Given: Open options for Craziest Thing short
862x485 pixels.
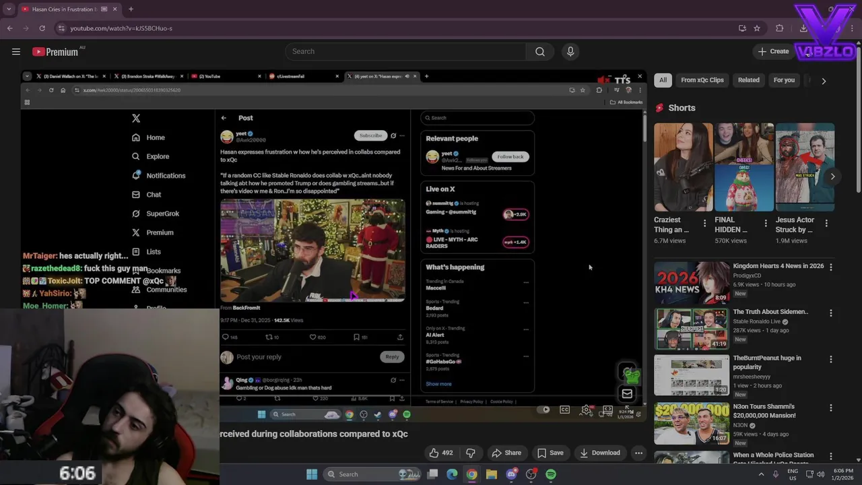Looking at the screenshot, I should [x=705, y=223].
